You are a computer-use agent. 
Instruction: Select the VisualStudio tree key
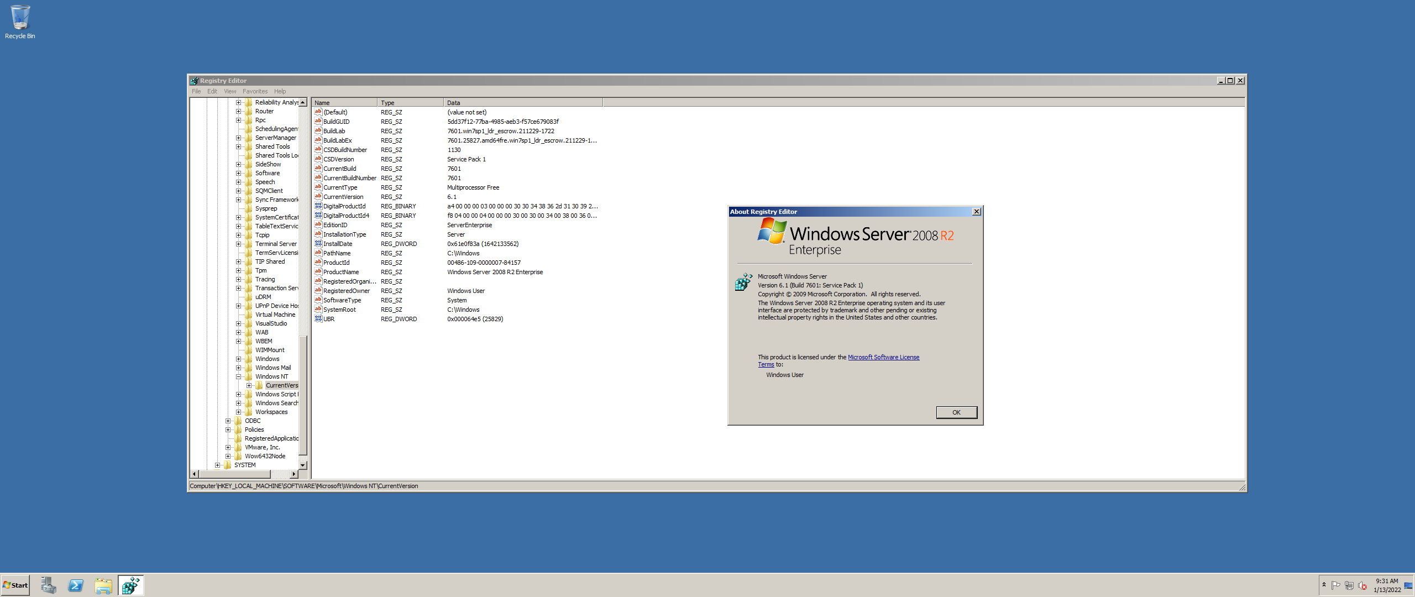click(271, 323)
